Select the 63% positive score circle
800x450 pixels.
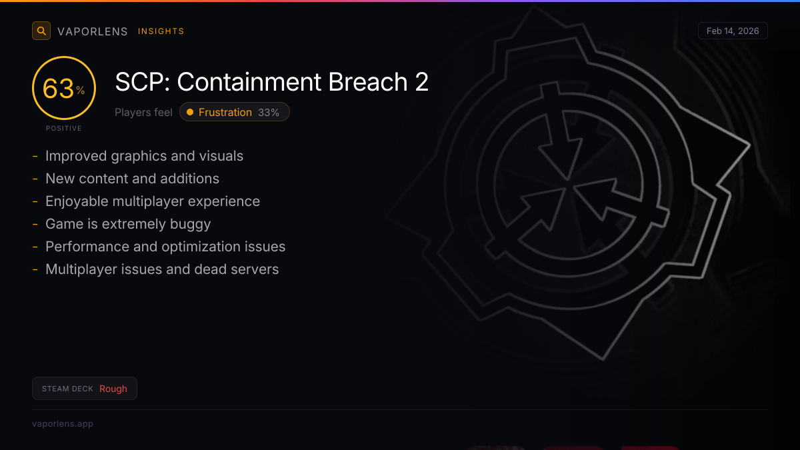tap(64, 88)
